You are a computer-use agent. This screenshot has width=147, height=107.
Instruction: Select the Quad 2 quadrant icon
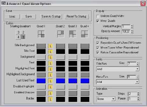[61, 34]
